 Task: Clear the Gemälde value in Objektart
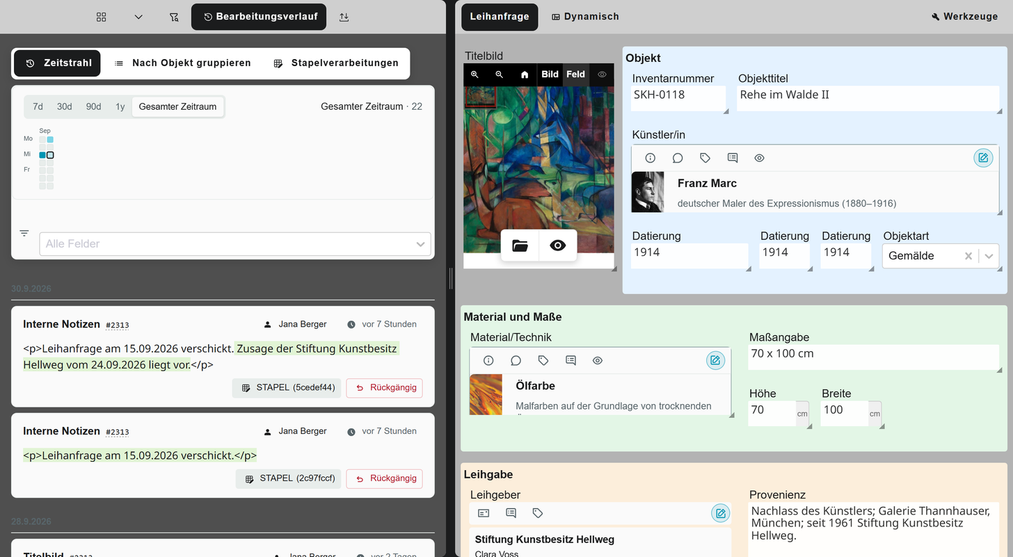pos(968,256)
